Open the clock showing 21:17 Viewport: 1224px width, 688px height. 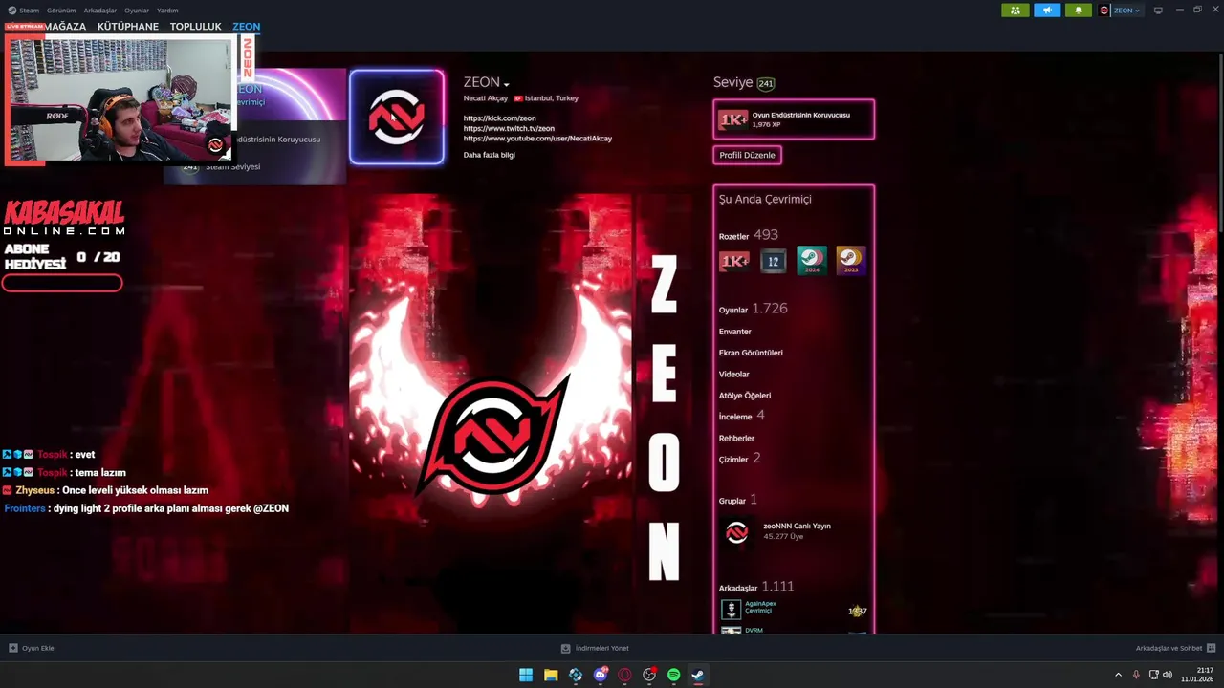1197,675
